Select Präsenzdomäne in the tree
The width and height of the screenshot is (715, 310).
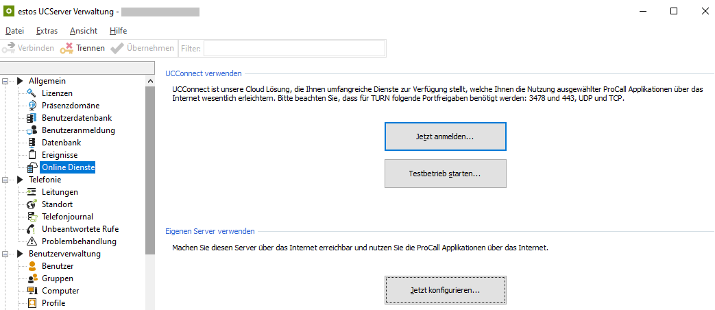[71, 106]
